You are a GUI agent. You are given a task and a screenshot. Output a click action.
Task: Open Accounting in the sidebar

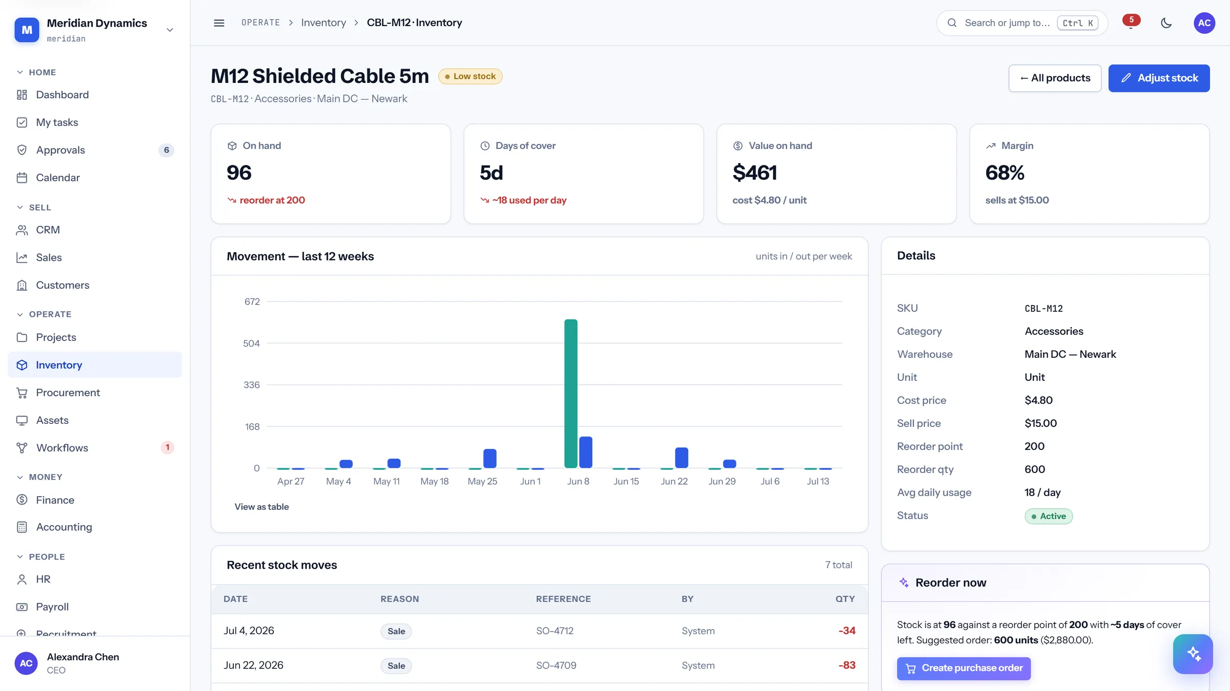click(95, 527)
